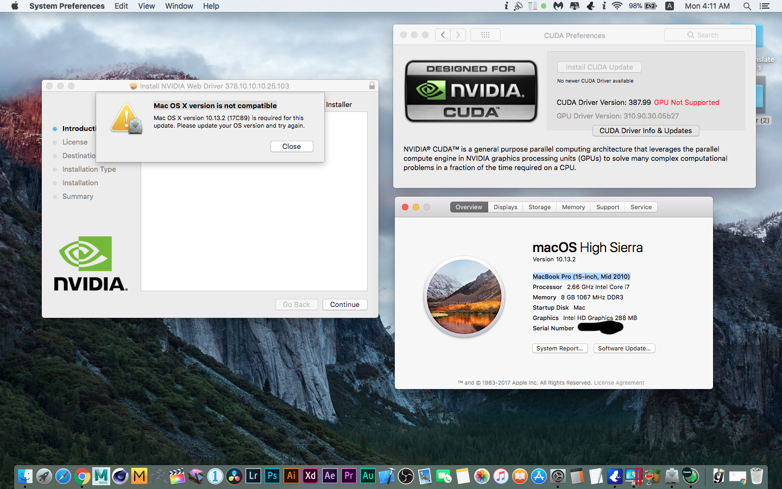This screenshot has height=489, width=782.
Task: Open the Help menu
Action: click(x=211, y=6)
